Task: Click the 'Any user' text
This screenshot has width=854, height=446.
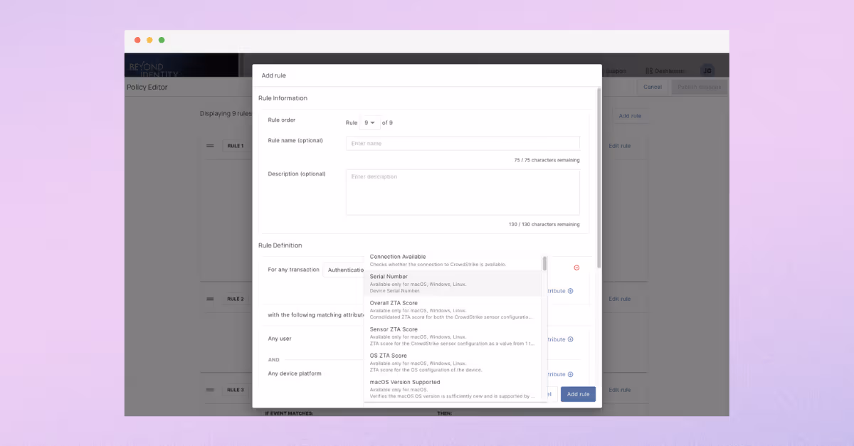Action: [280, 339]
